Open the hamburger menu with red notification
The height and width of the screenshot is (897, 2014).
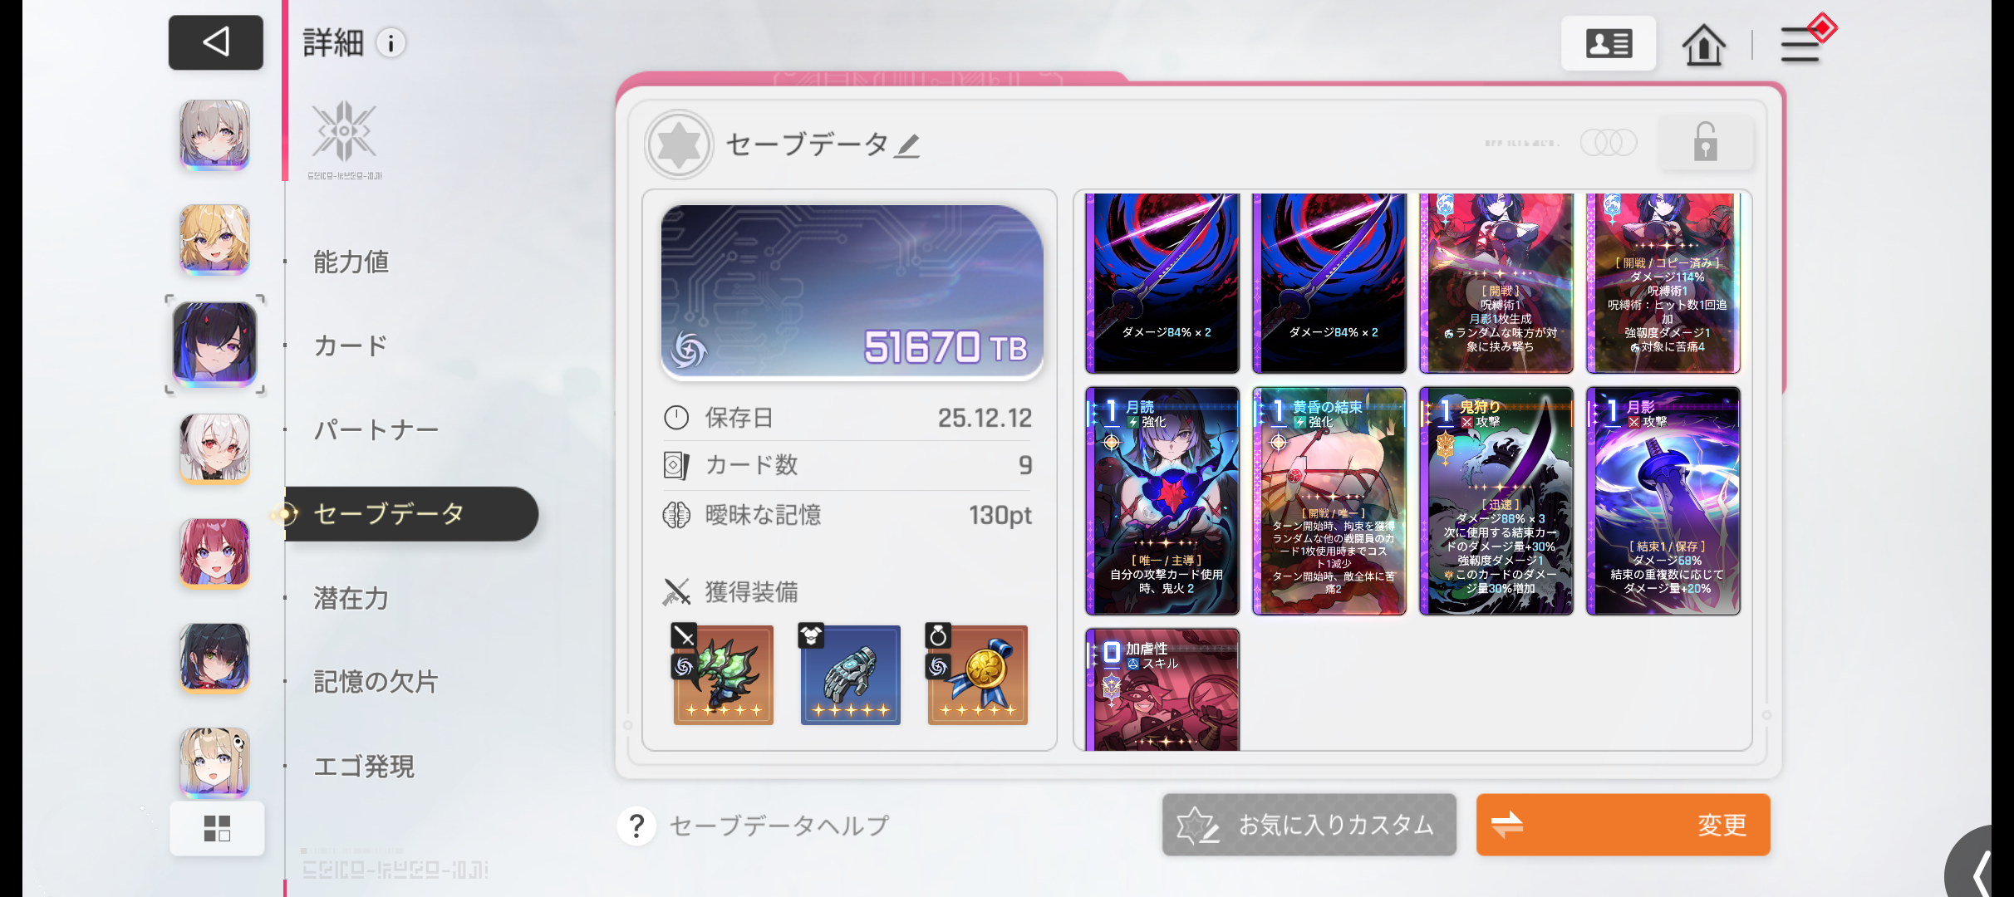click(x=1805, y=42)
